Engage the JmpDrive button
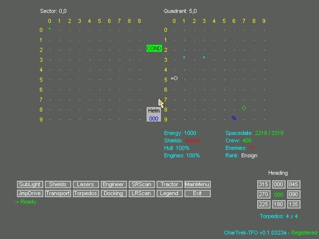 [x=30, y=193]
